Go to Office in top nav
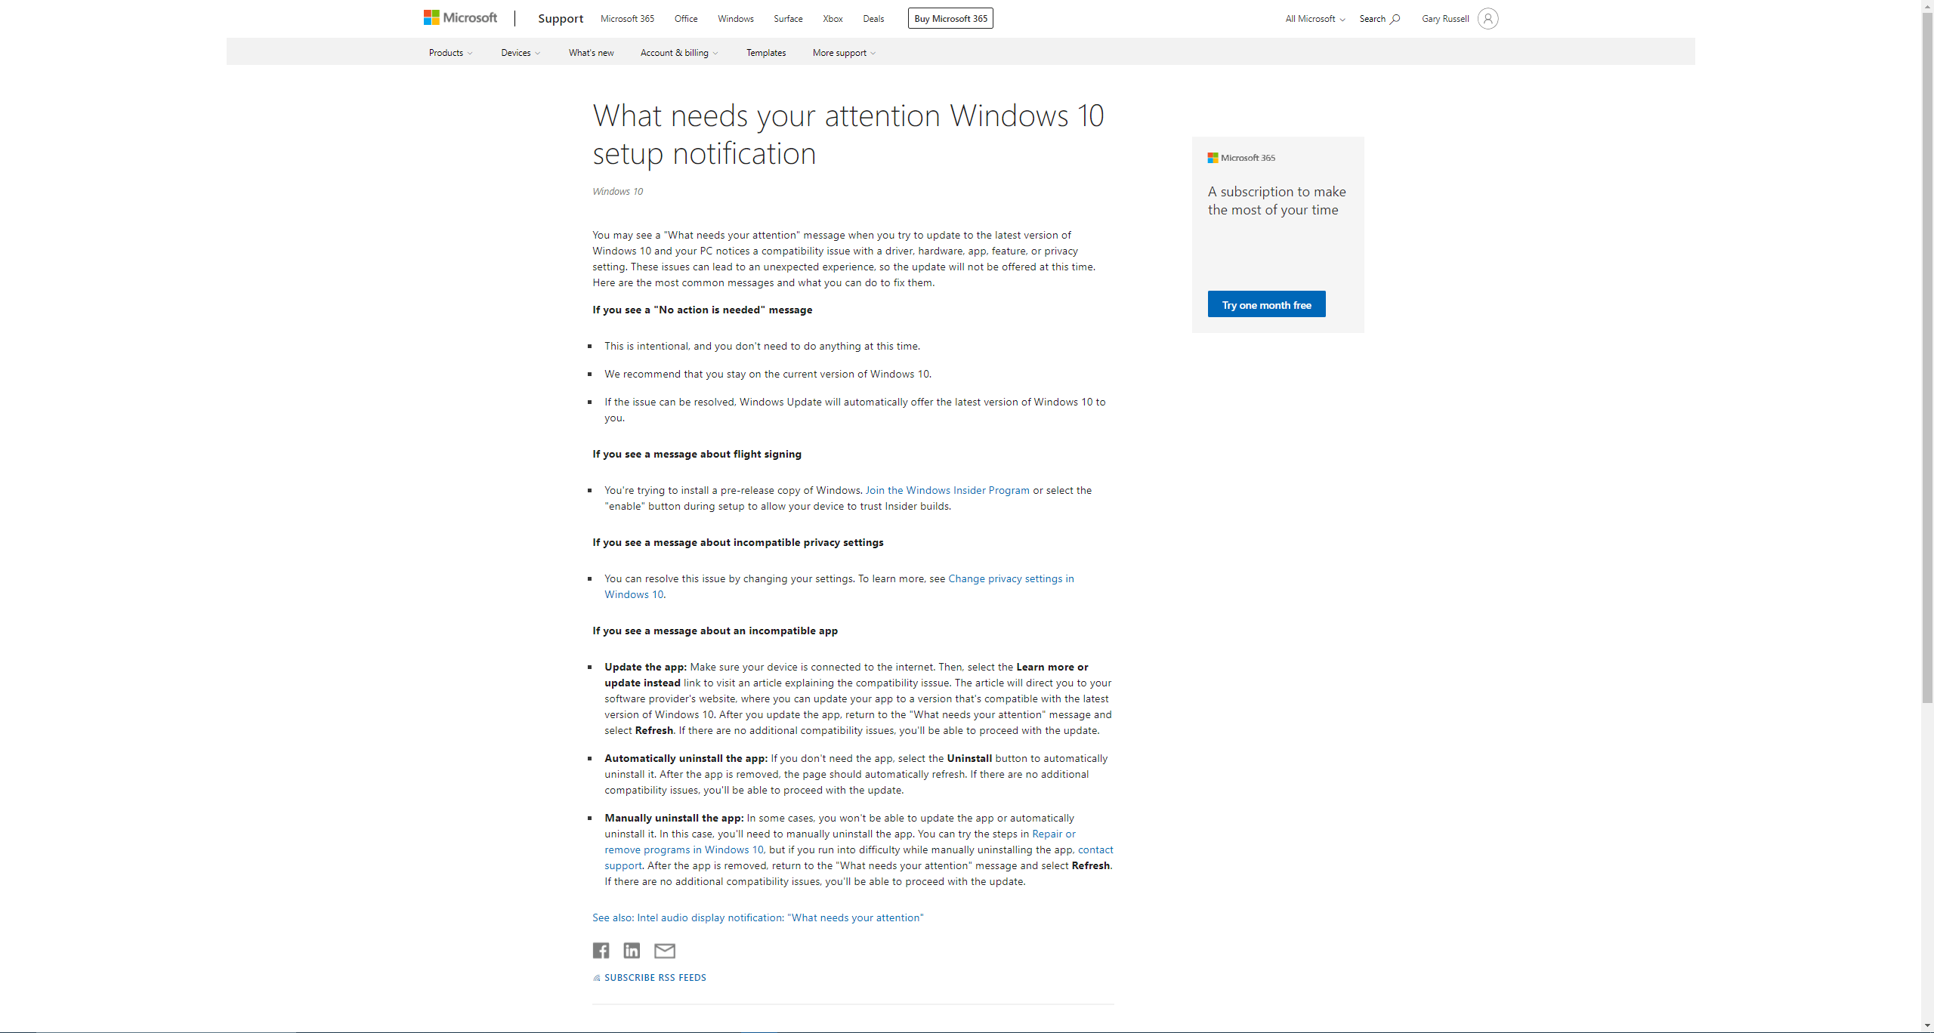The width and height of the screenshot is (1934, 1033). coord(686,19)
